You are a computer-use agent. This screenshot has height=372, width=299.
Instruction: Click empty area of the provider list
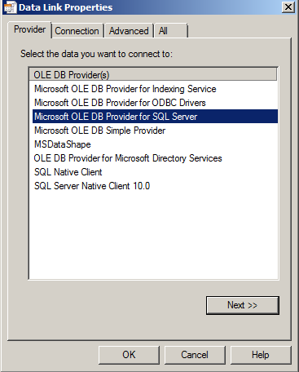[x=153, y=235]
